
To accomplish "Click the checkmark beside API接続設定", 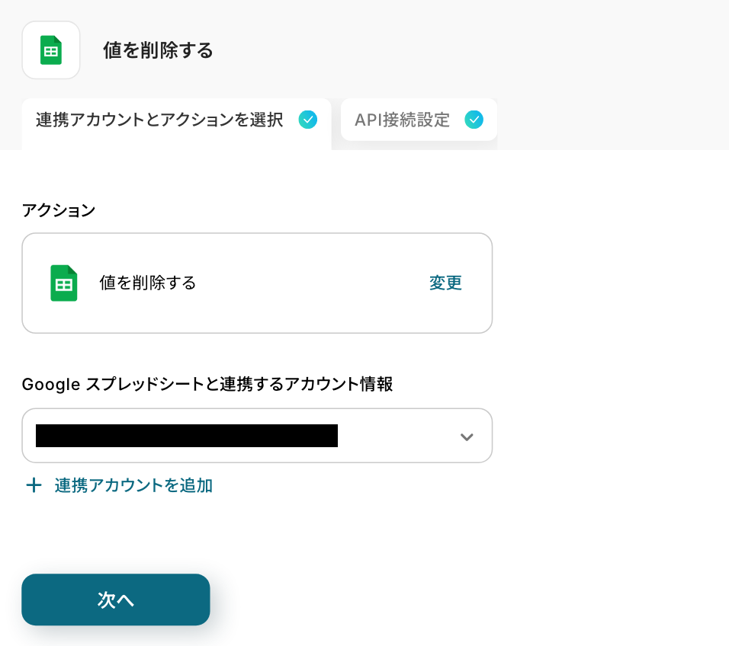I will click(474, 120).
